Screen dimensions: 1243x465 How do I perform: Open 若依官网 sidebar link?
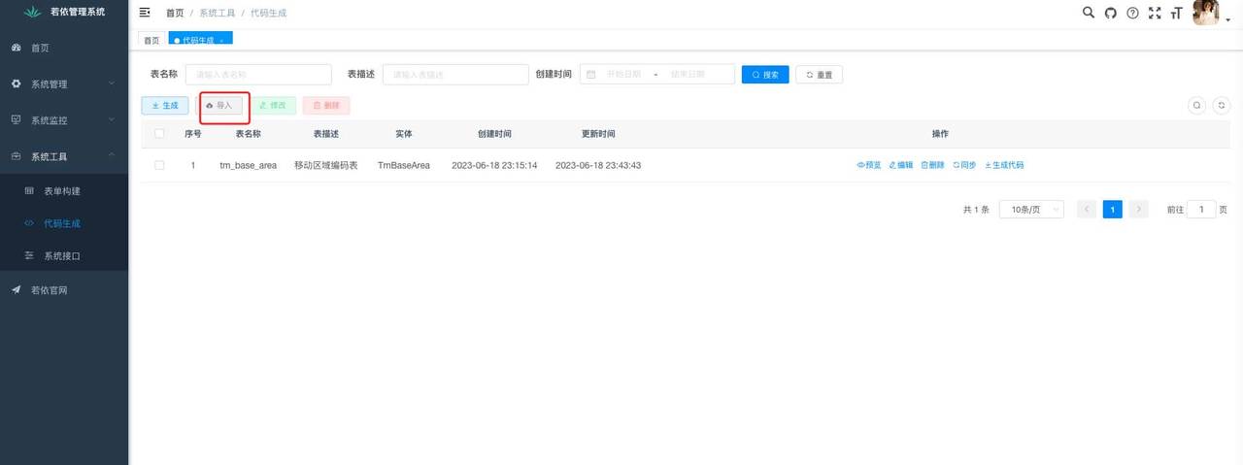click(64, 290)
